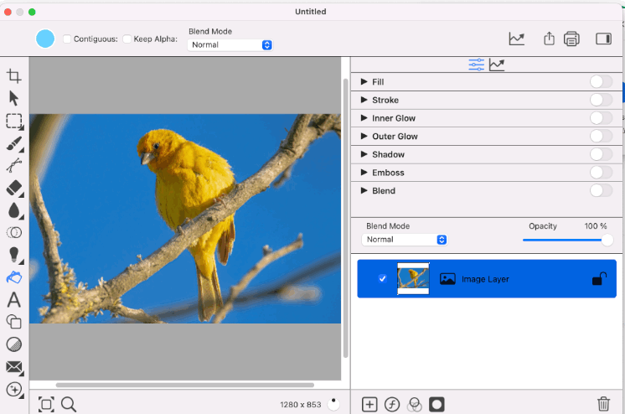625x414 pixels.
Task: Click the magnifying glass zoom icon
Action: [69, 404]
